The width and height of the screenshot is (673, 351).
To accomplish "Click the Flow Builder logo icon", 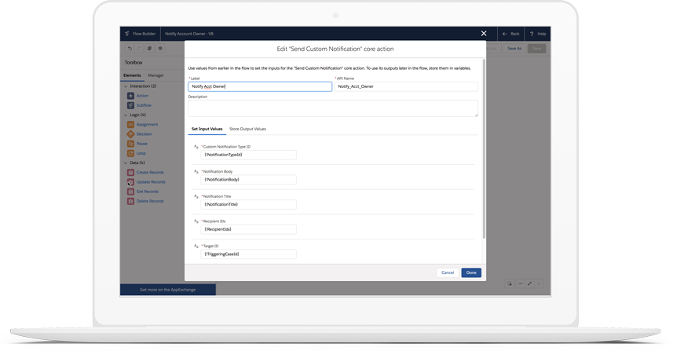I will coord(127,34).
